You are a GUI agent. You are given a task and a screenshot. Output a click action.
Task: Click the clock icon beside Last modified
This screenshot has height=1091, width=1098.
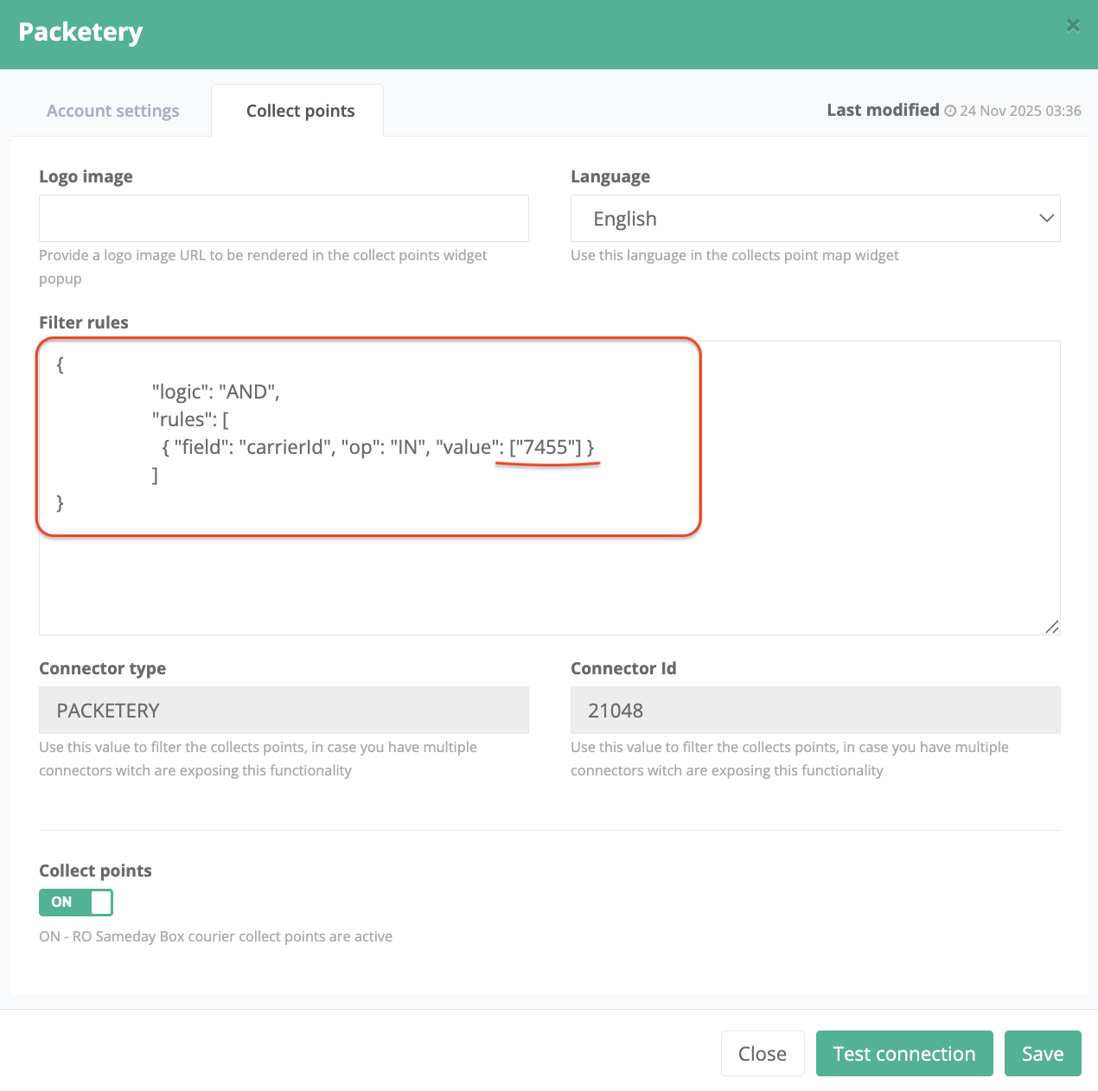tap(950, 112)
